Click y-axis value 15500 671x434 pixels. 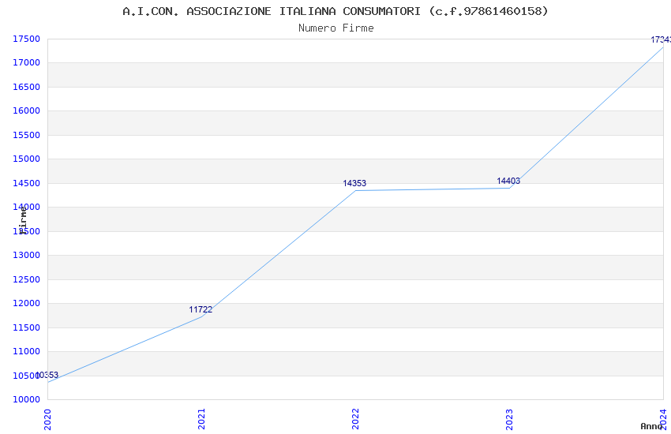click(x=27, y=135)
